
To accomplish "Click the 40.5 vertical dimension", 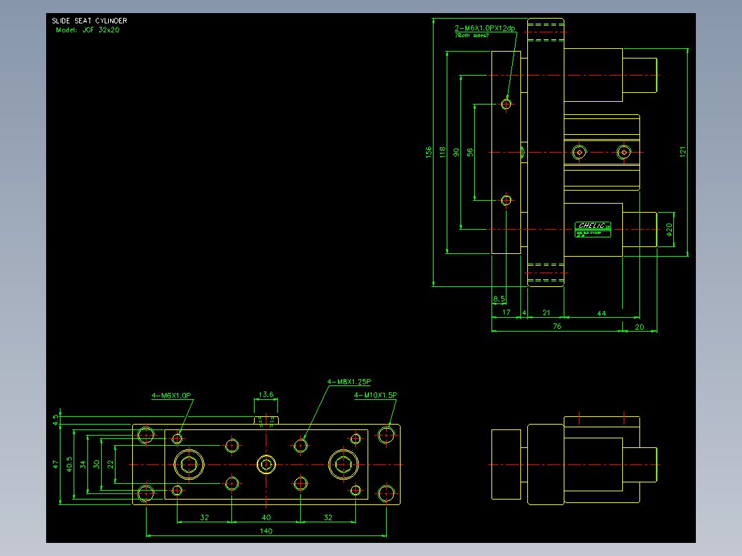I will pos(69,464).
